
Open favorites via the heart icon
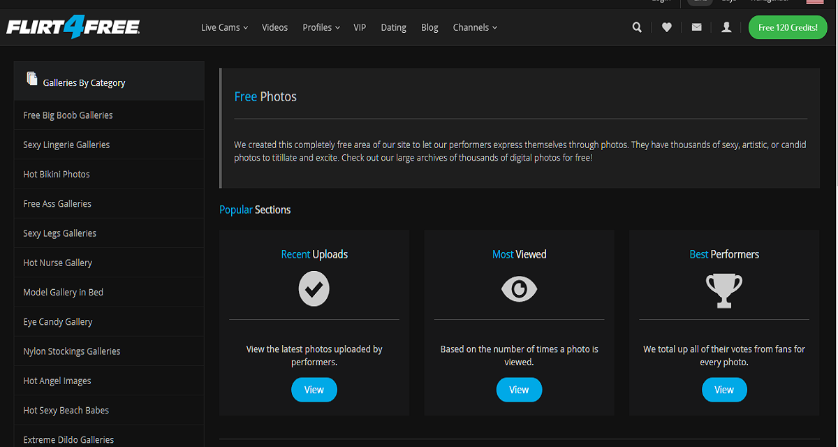667,27
